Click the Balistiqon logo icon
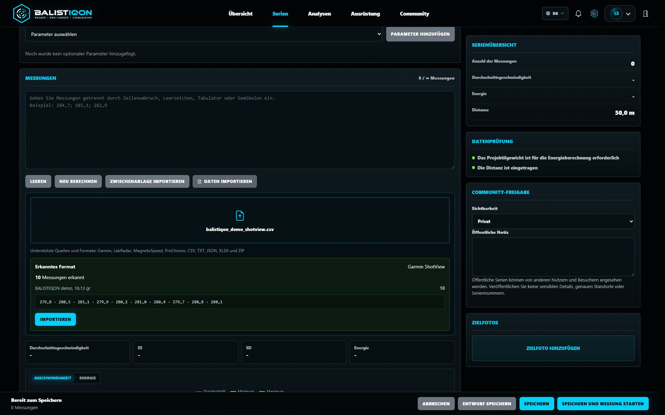Screen dimensions: 665x415 (21, 13)
